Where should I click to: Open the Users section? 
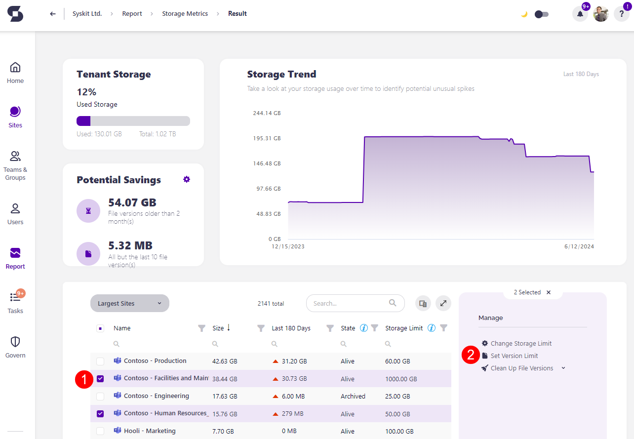click(x=15, y=213)
